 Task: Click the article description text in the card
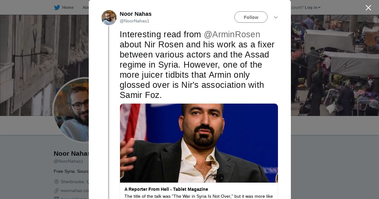(198, 196)
